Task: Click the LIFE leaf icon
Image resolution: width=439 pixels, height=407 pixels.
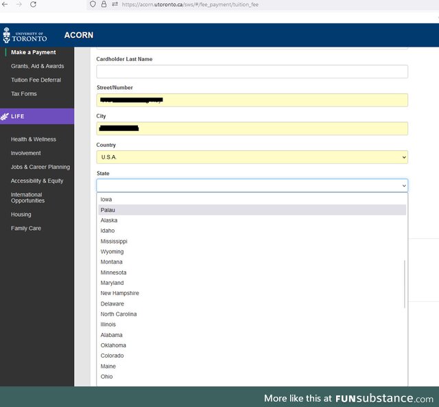Action: (x=5, y=116)
